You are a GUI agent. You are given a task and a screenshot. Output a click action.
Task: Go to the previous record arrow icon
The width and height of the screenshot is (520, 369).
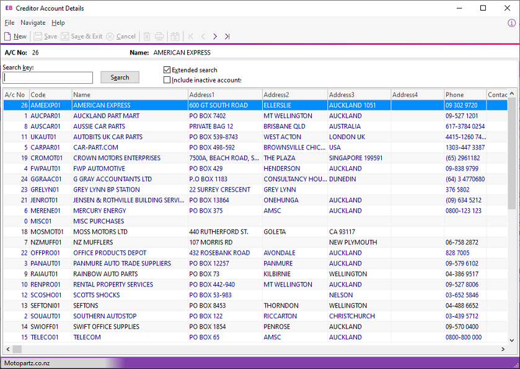(x=203, y=36)
